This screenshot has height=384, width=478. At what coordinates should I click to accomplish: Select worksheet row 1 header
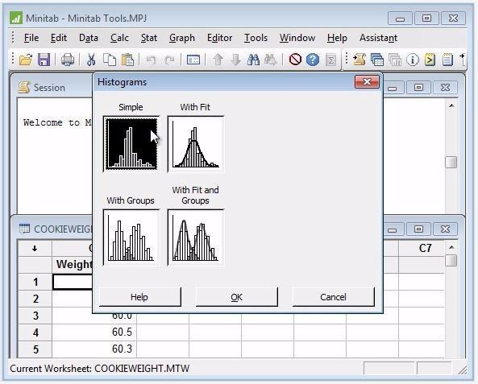[x=35, y=282]
